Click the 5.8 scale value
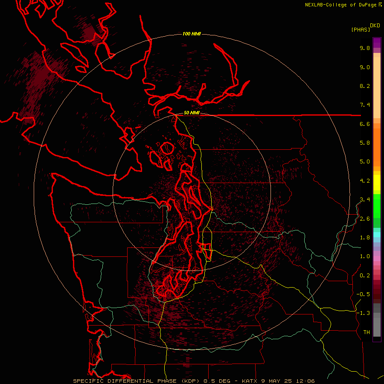Viewport: 384px width, 384px height. [365, 143]
